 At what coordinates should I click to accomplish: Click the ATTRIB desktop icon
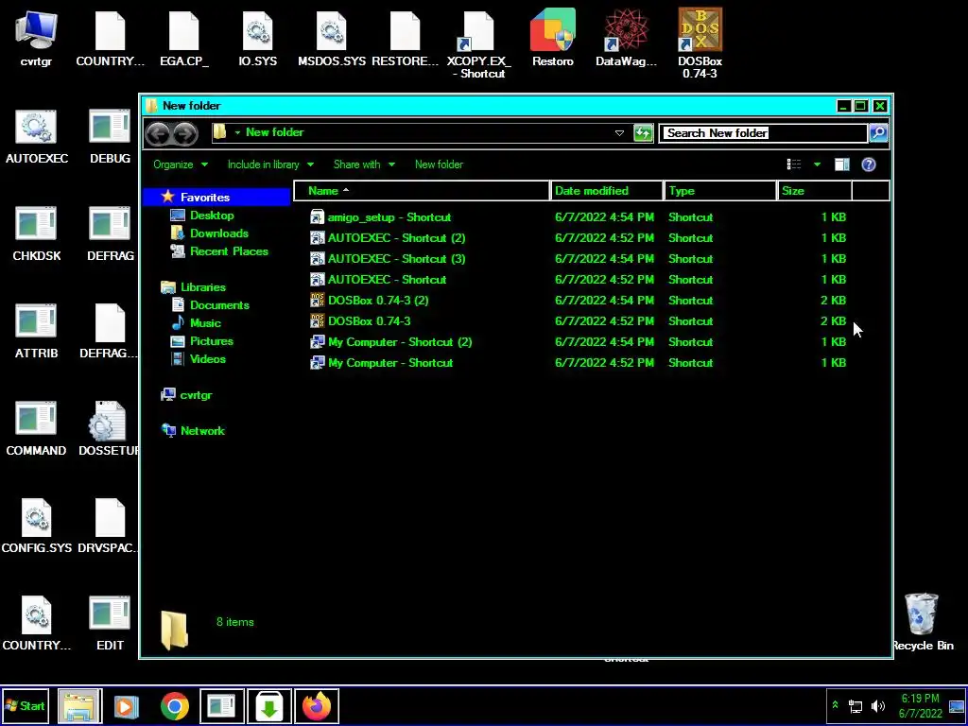click(37, 332)
